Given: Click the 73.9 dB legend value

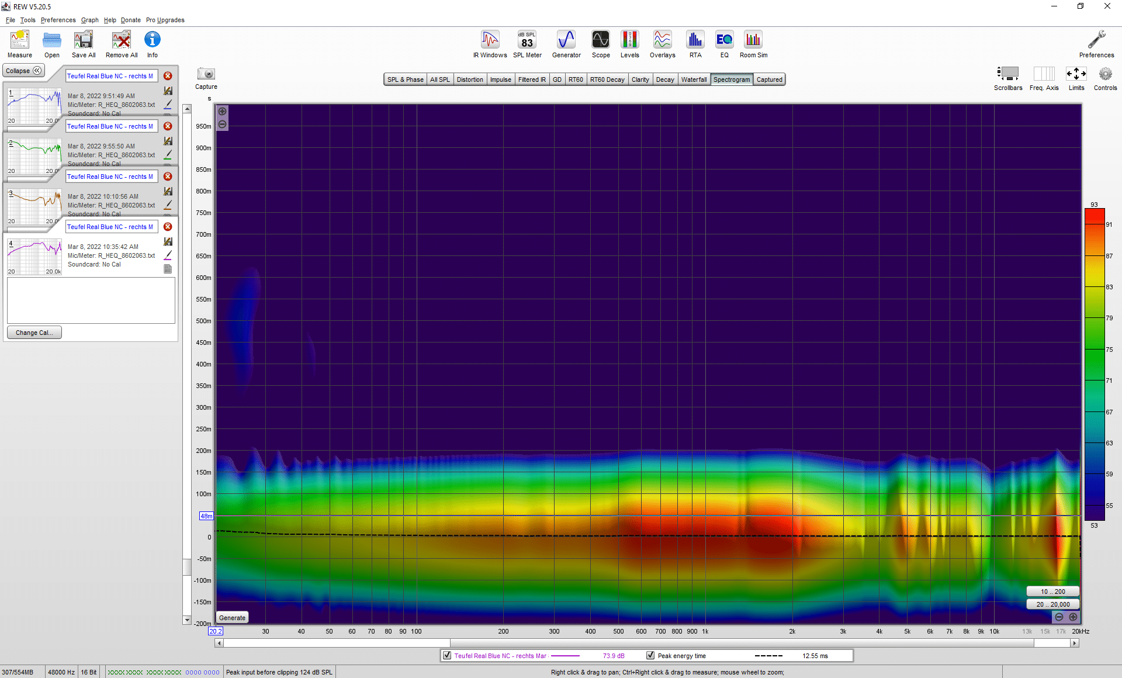Looking at the screenshot, I should 614,656.
